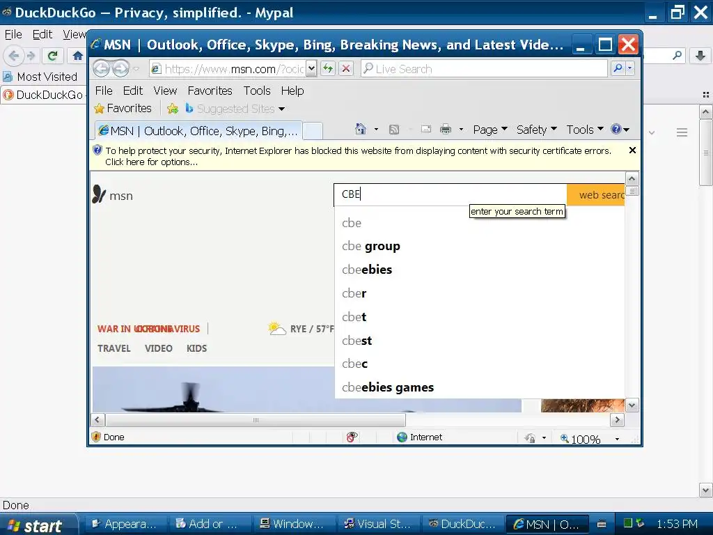Click the RSS feeds toolbar icon
Viewport: 713px width, 535px height.
pyautogui.click(x=394, y=130)
